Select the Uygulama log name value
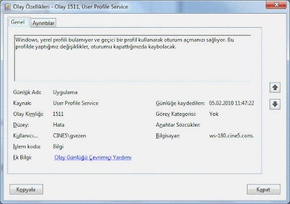The height and width of the screenshot is (204, 290). click(x=65, y=92)
